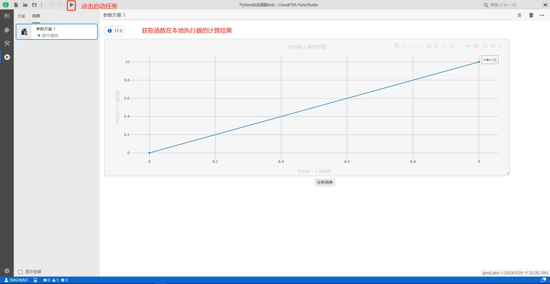Click the info message showing 17.0
Screen dimensions: 550x284
[x=115, y=31]
